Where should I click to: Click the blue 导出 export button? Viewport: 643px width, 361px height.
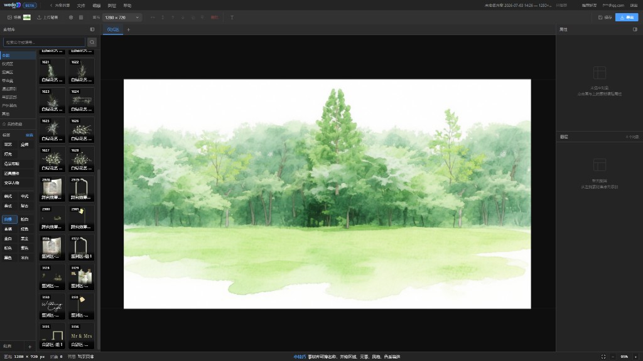pos(627,18)
